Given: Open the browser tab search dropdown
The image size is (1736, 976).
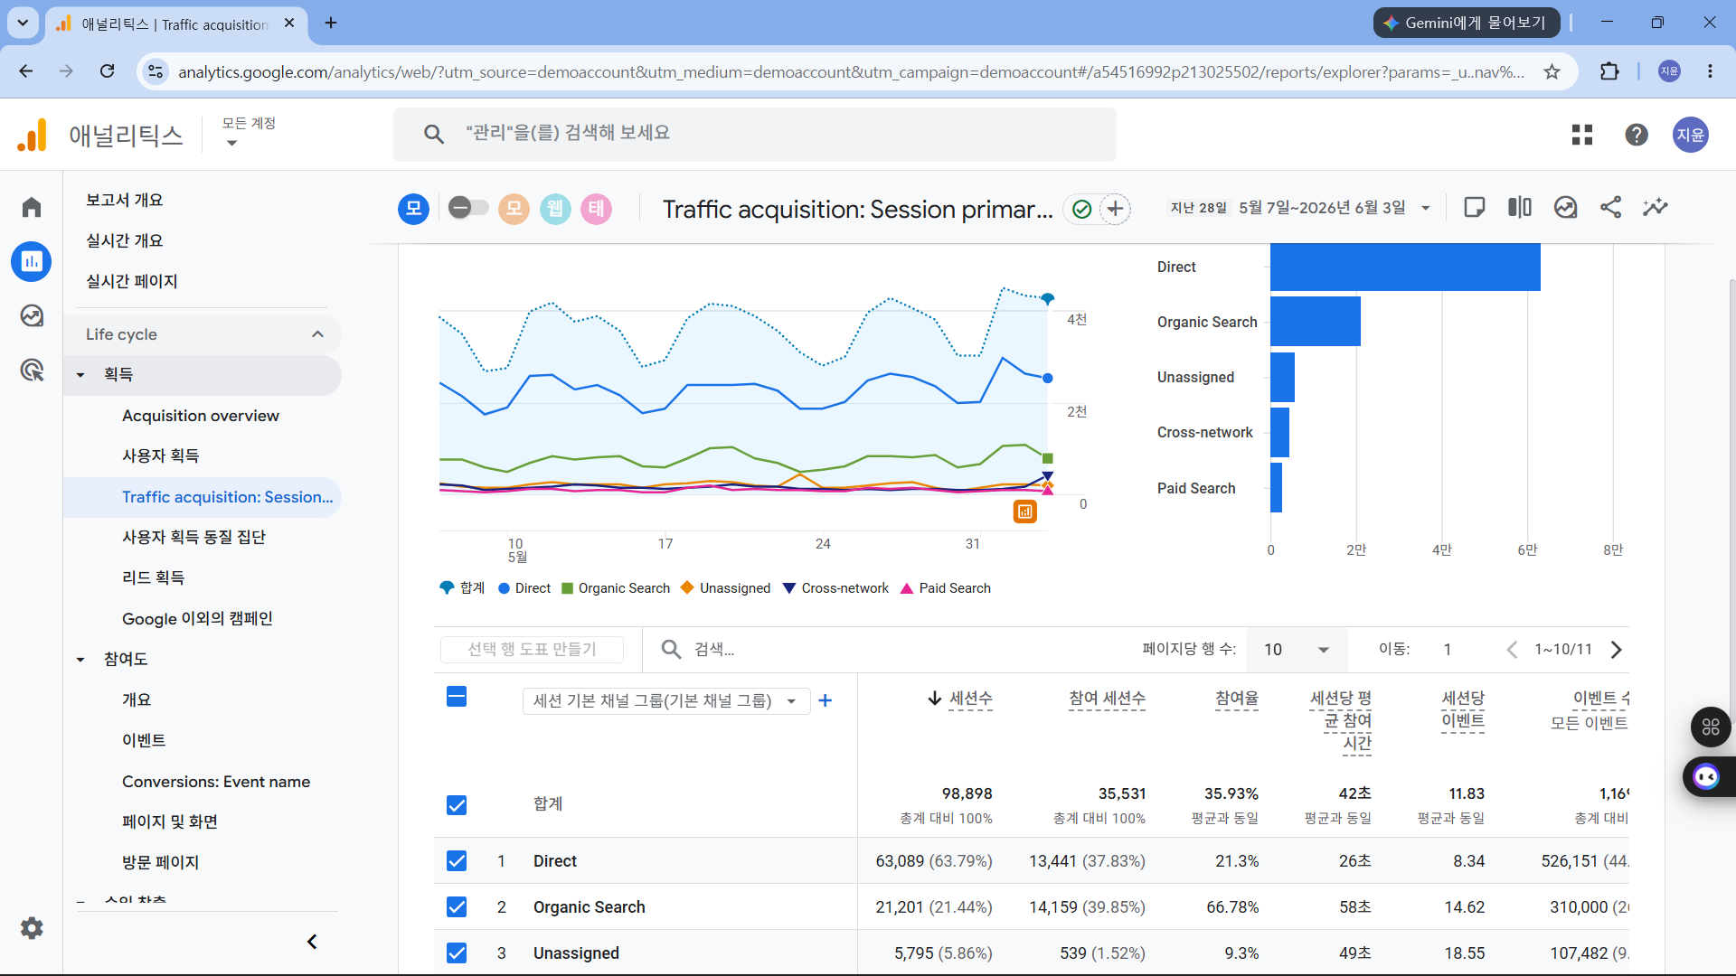Looking at the screenshot, I should [23, 23].
